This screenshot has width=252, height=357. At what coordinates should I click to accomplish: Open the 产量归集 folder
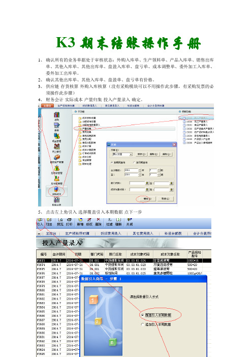tap(85, 129)
